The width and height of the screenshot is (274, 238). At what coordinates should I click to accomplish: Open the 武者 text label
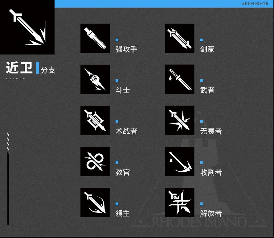point(207,90)
